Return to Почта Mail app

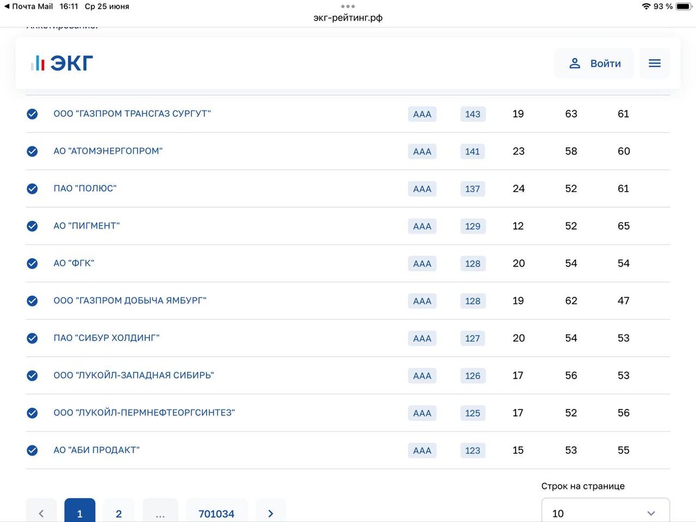click(x=28, y=6)
